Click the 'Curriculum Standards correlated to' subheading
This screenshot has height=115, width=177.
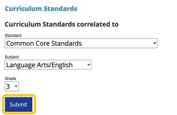pos(62,24)
